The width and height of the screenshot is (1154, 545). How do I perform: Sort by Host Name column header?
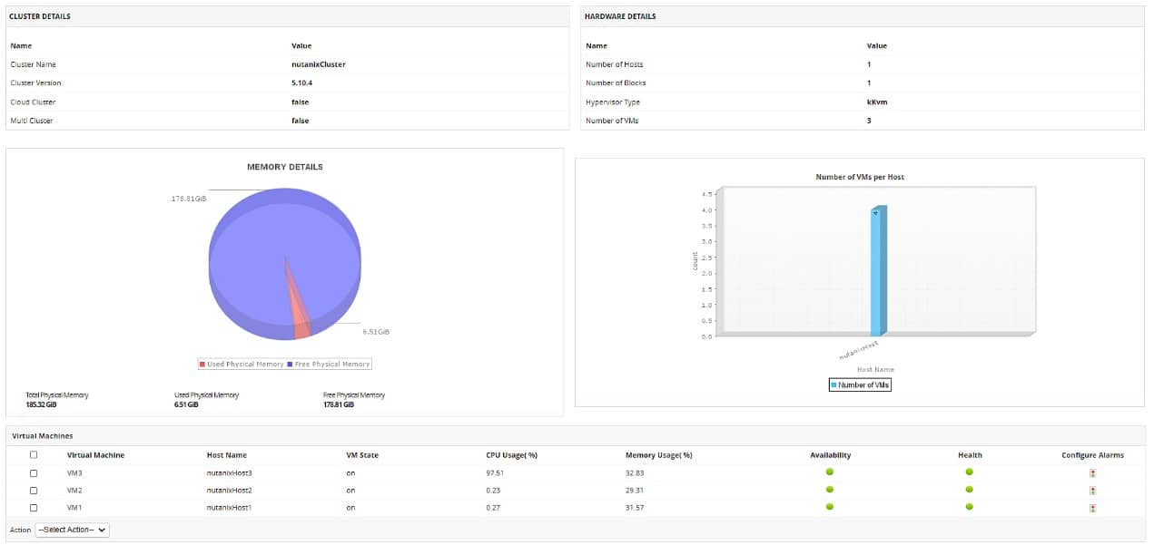click(226, 455)
